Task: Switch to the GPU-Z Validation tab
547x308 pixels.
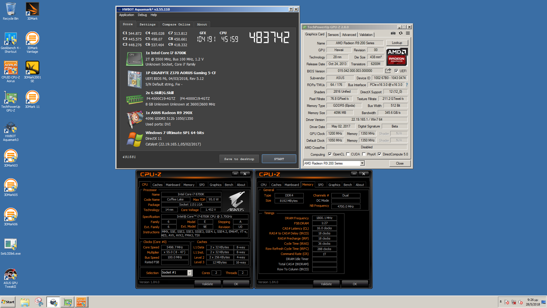Action: click(366, 35)
